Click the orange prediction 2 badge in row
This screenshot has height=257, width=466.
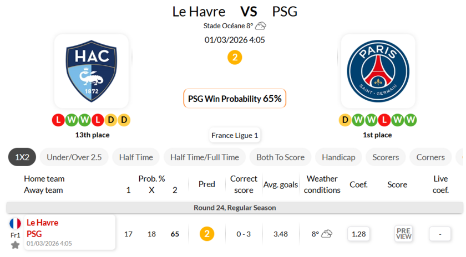207,234
